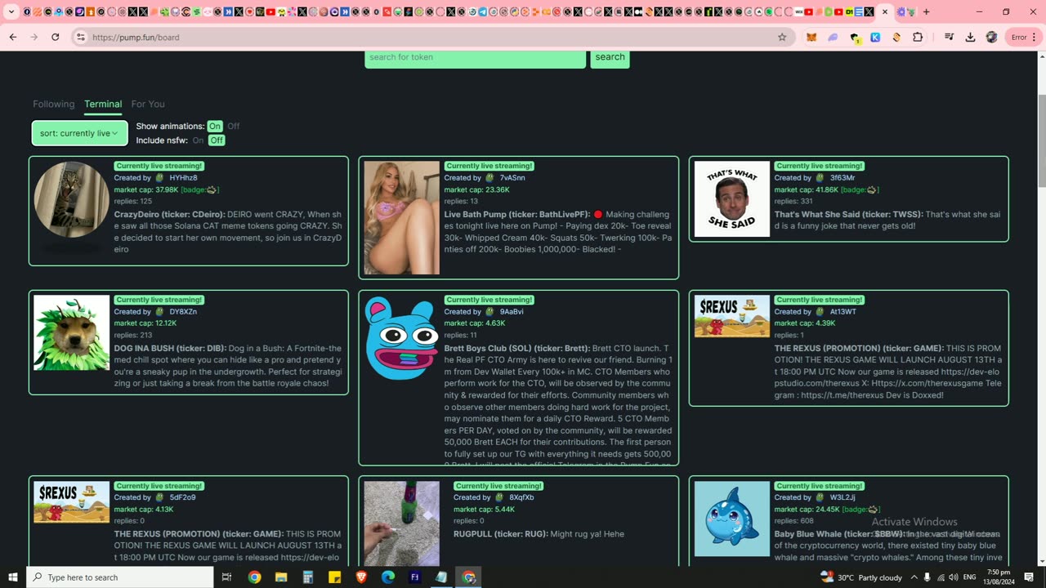Click the purple Phantom extension icon

[x=833, y=37]
